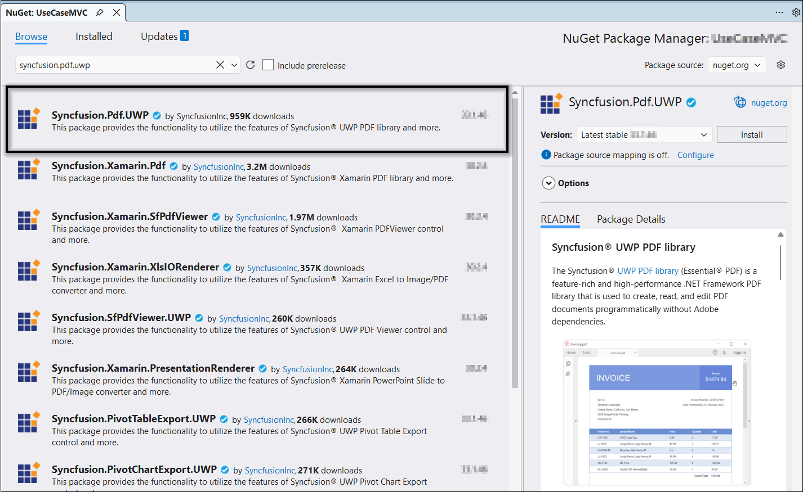
Task: Switch to the Installed tab
Action: click(93, 36)
